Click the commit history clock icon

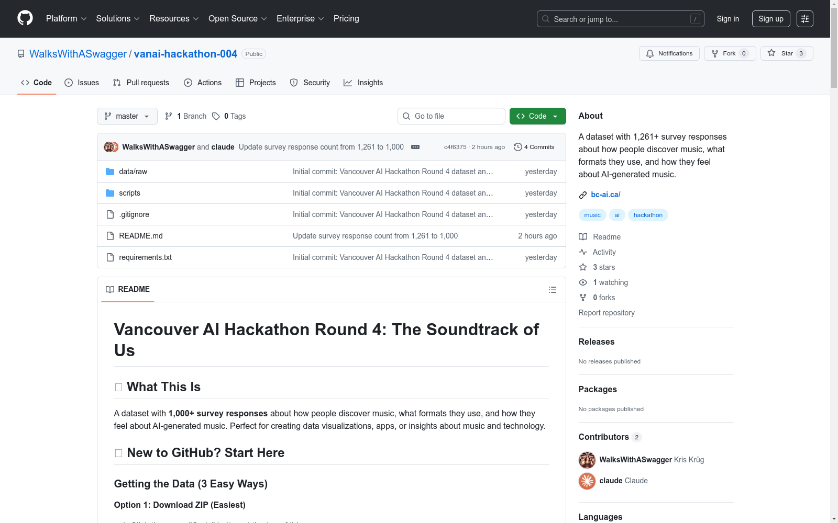tap(518, 147)
